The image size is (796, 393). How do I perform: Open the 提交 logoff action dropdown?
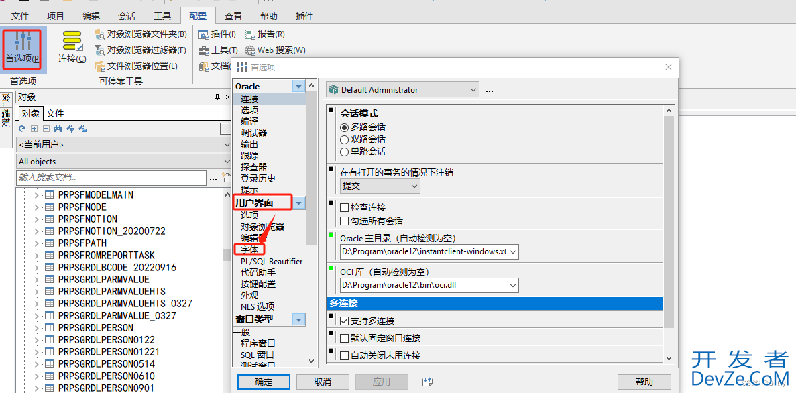[380, 186]
